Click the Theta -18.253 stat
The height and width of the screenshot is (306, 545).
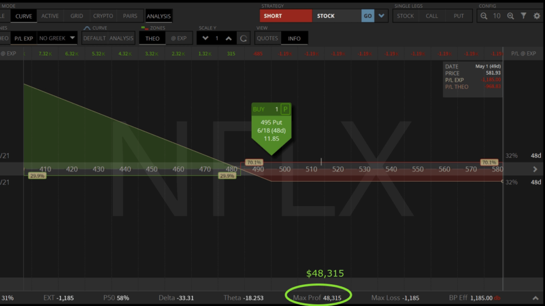coord(243,298)
